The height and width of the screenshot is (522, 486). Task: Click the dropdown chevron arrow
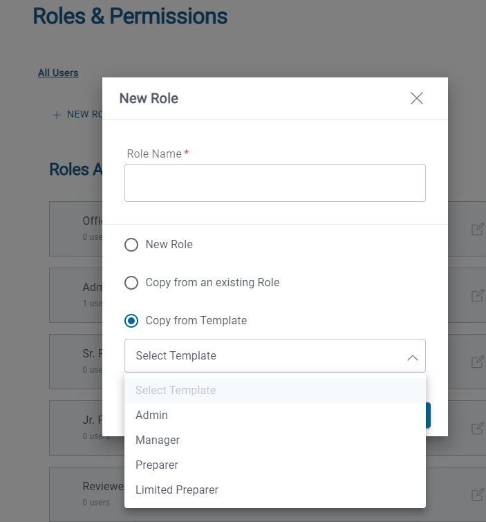click(x=412, y=357)
